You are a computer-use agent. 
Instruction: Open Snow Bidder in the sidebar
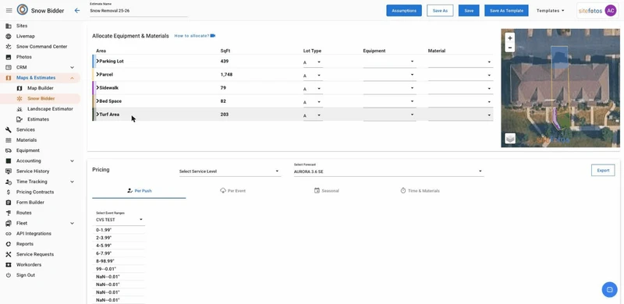tap(41, 98)
